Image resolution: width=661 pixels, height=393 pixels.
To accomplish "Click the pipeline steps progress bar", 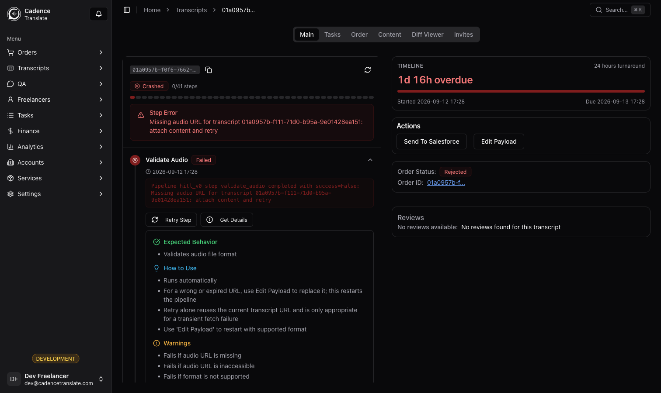I will (x=252, y=97).
